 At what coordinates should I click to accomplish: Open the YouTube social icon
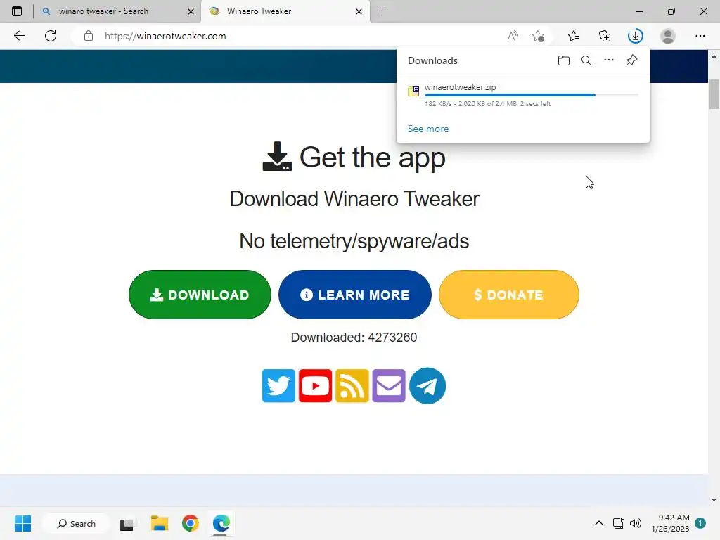[x=316, y=386]
